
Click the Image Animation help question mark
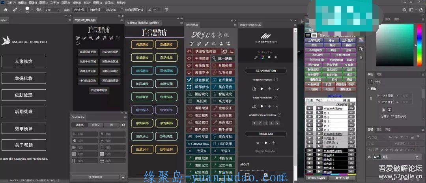(275, 79)
